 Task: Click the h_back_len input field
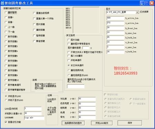(115, 38)
